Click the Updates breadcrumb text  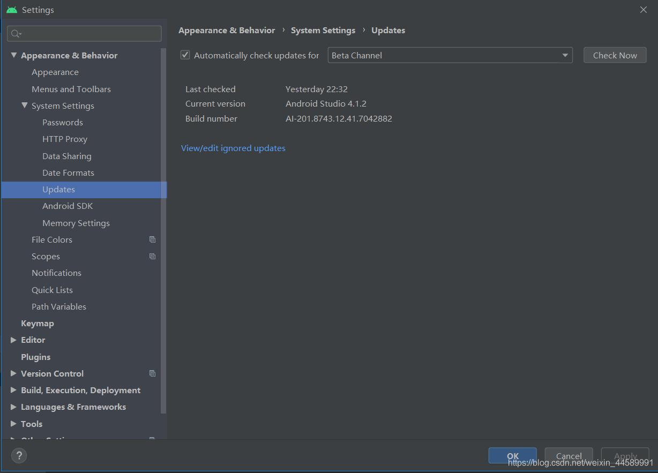click(x=388, y=30)
